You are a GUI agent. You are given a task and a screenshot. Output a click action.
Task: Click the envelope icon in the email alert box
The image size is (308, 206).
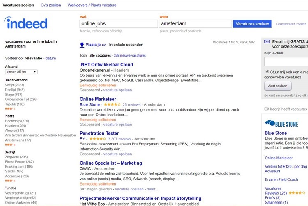(267, 41)
